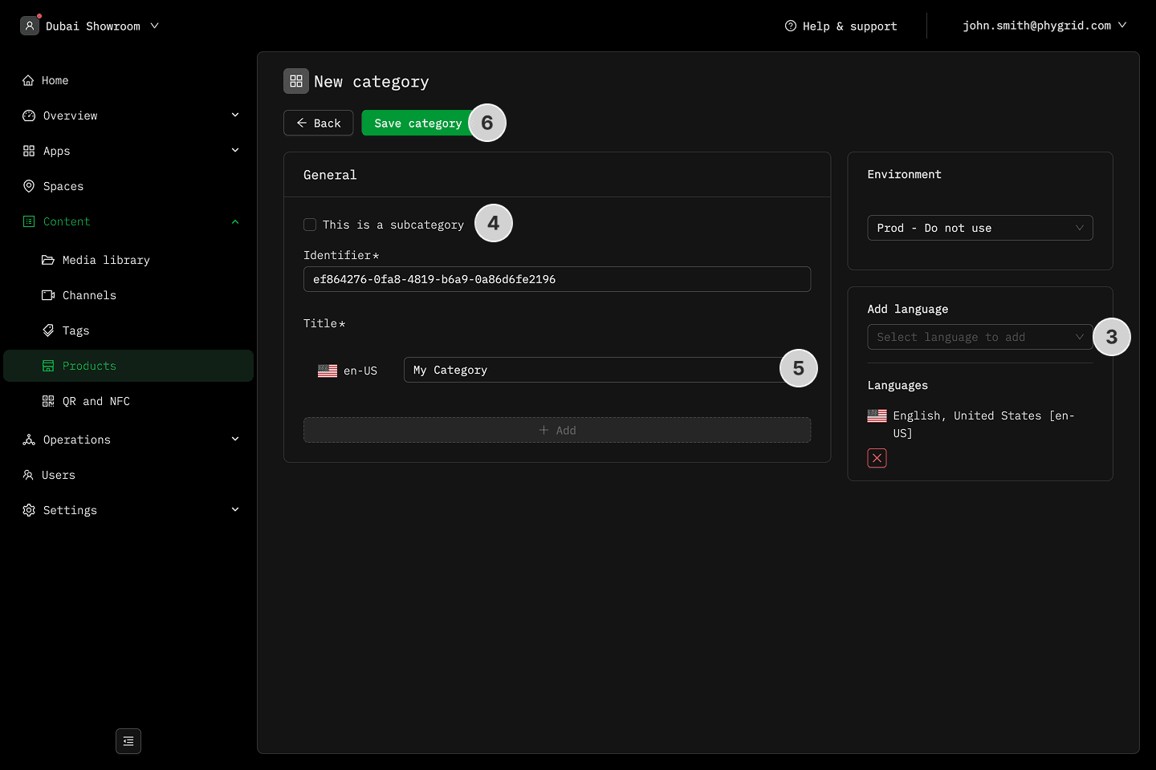Expand the Overview menu chevron
This screenshot has width=1156, height=770.
pyautogui.click(x=235, y=115)
